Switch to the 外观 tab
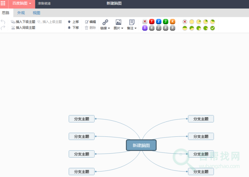This screenshot has height=177, width=249. point(21,13)
